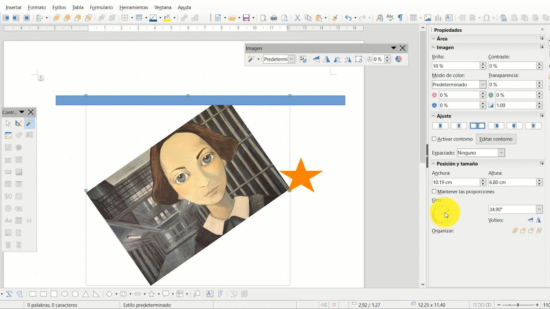Viewport: 550px width, 309px height.
Task: Select the Isosceles triangle shape tool
Action: tap(86, 294)
